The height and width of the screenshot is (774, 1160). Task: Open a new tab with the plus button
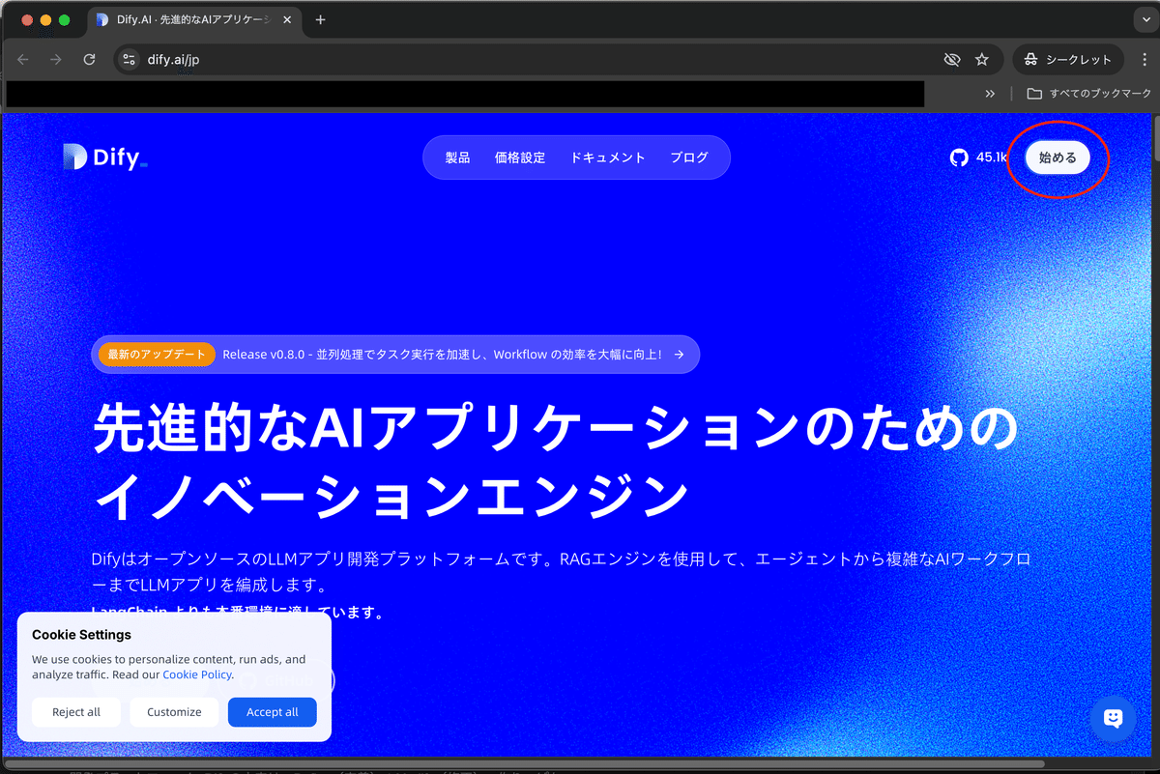pos(321,20)
